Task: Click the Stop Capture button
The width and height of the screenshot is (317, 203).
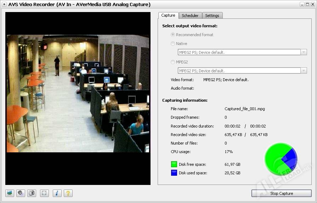Action: (282, 193)
